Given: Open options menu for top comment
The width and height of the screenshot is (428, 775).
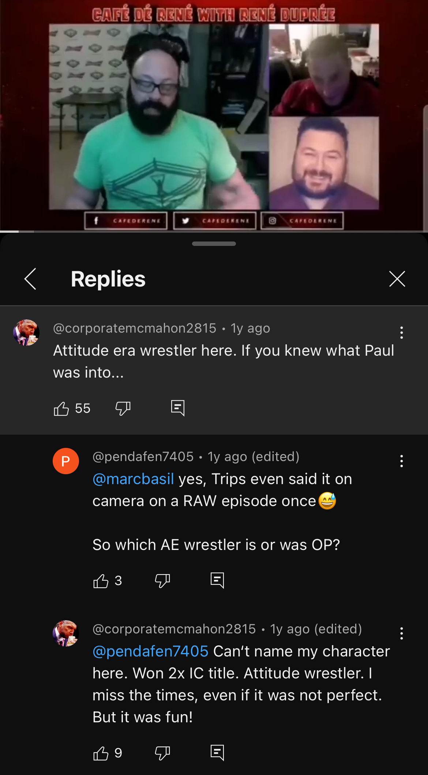Looking at the screenshot, I should click(401, 333).
